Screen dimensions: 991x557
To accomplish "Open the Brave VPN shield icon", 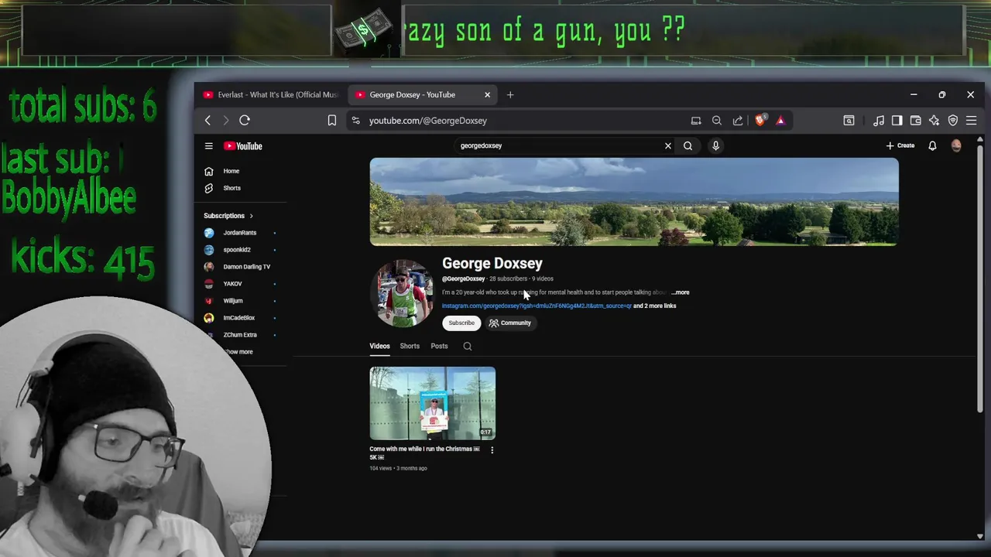I will click(x=953, y=120).
